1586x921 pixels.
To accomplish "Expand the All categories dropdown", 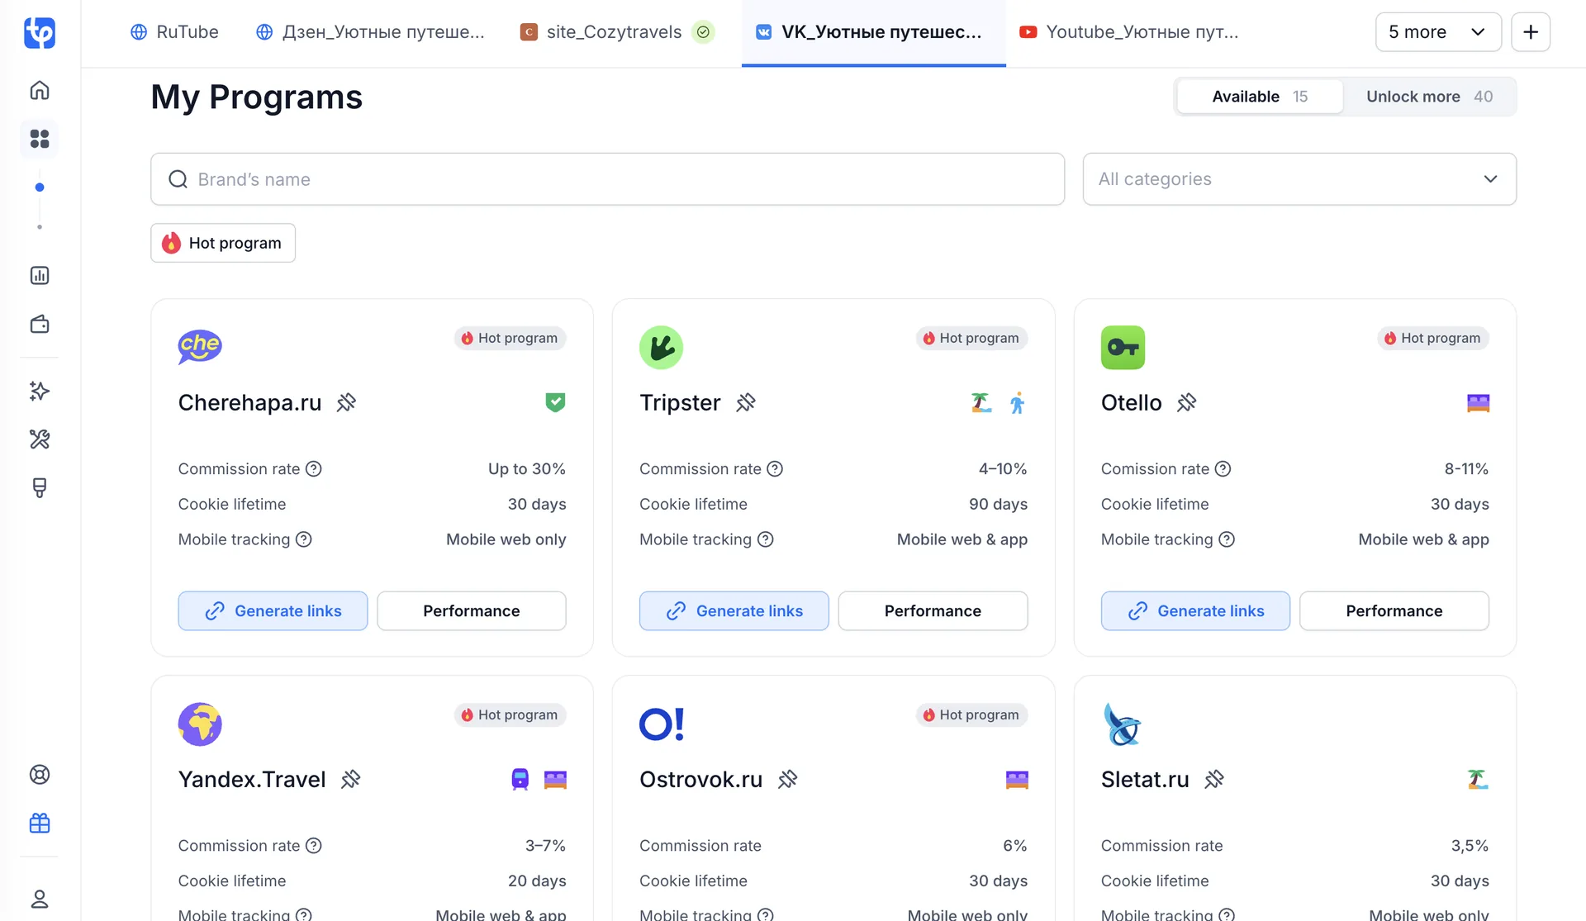I will coord(1299,179).
